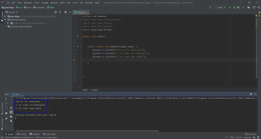
Task: Open the Refactor menu
Action: pyautogui.click(x=54, y=3)
